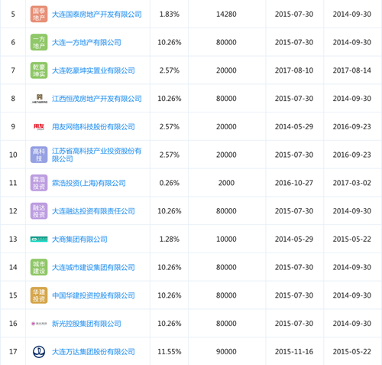
Task: Click the 华建投资 gold logo icon
Action: tap(39, 295)
